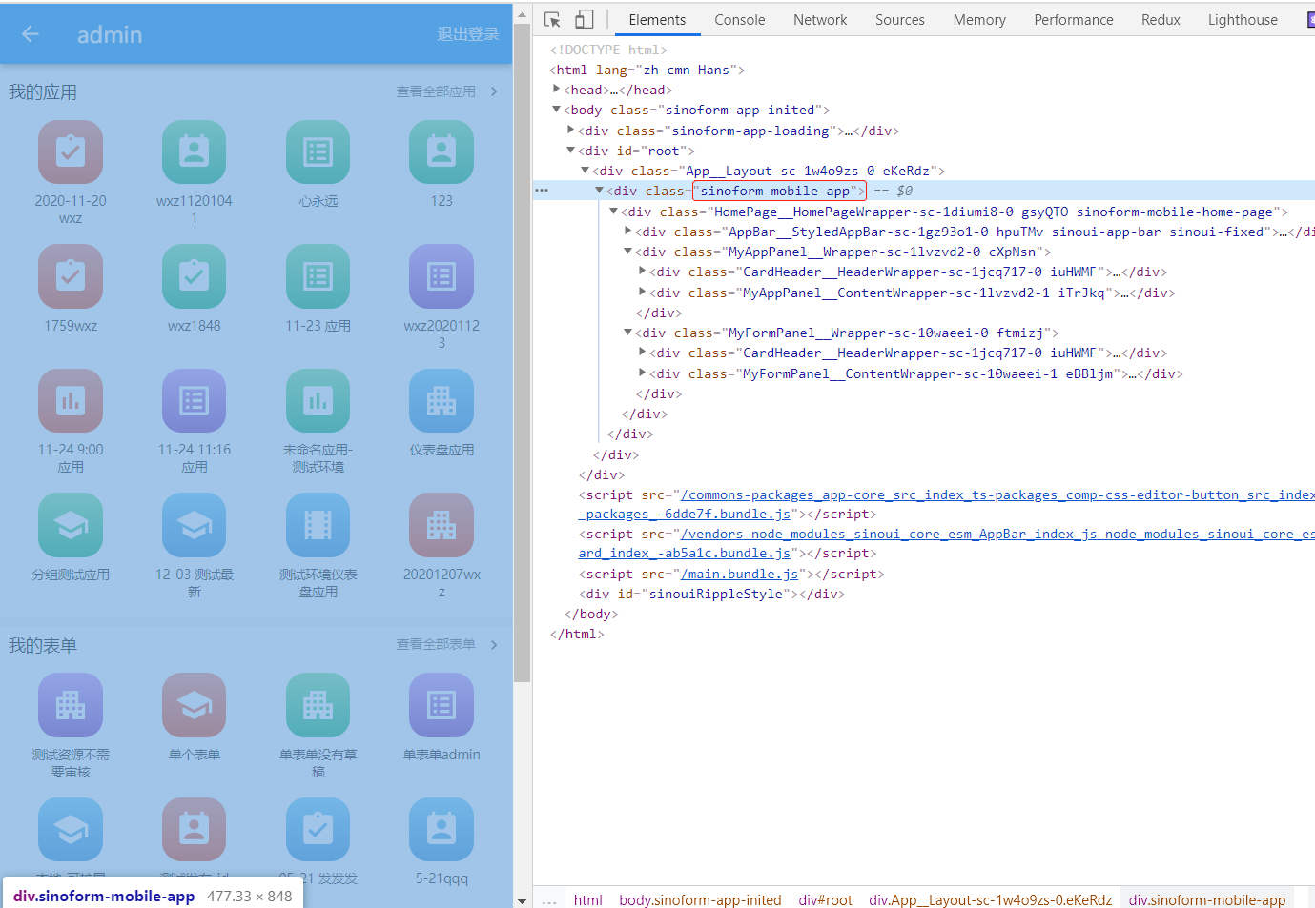Open the main.bundle.js script link
1315x908 pixels.
(740, 574)
